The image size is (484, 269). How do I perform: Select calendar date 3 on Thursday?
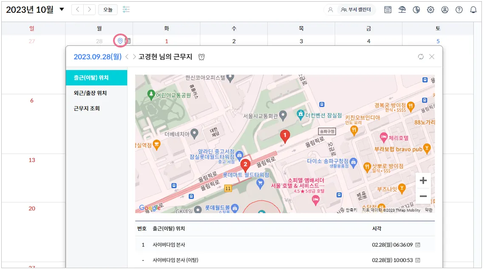(301, 41)
